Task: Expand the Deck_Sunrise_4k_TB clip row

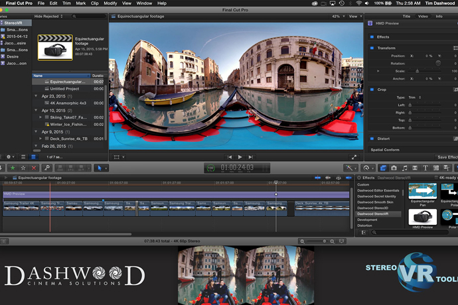Action: coord(40,139)
